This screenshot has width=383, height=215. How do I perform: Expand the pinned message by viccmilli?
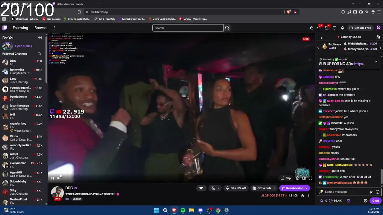click(x=376, y=62)
